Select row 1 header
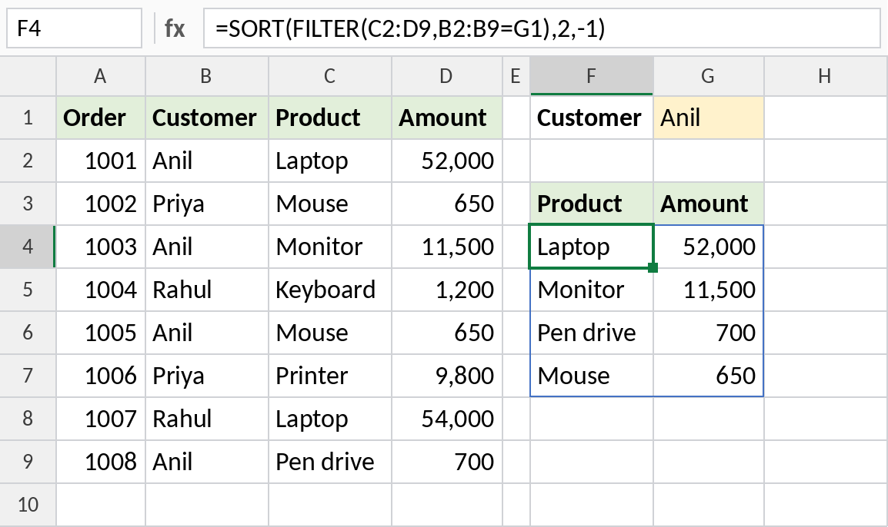 pyautogui.click(x=28, y=118)
